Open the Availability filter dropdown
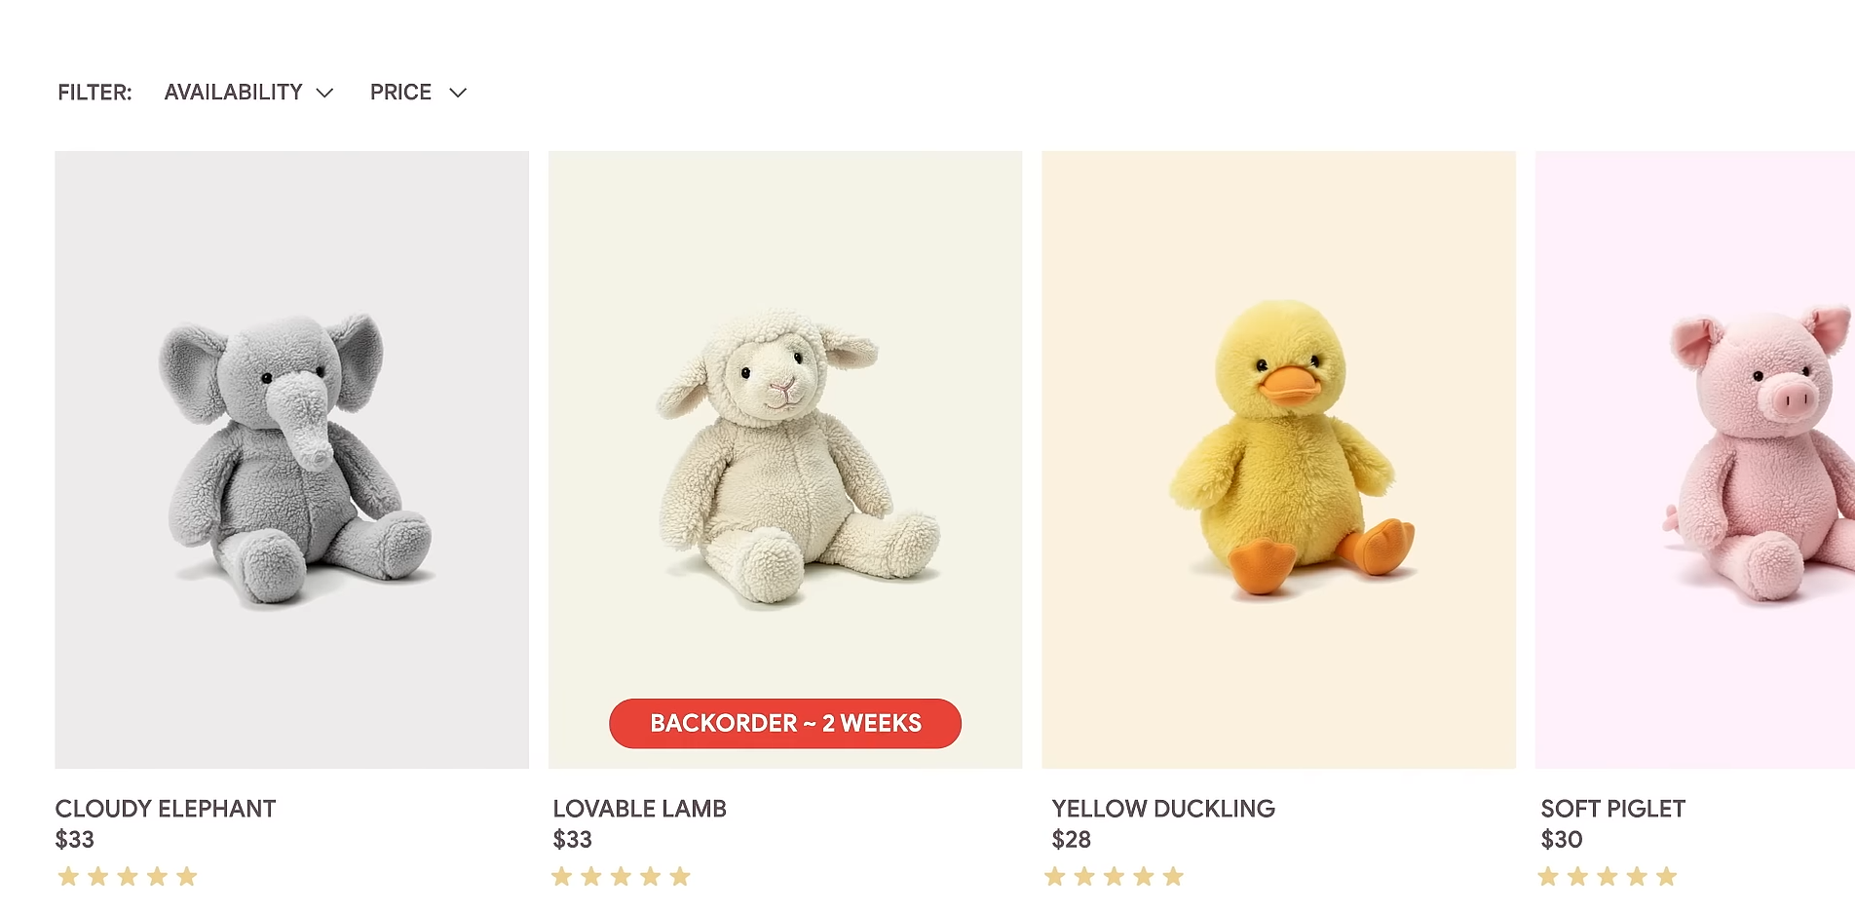 point(248,93)
